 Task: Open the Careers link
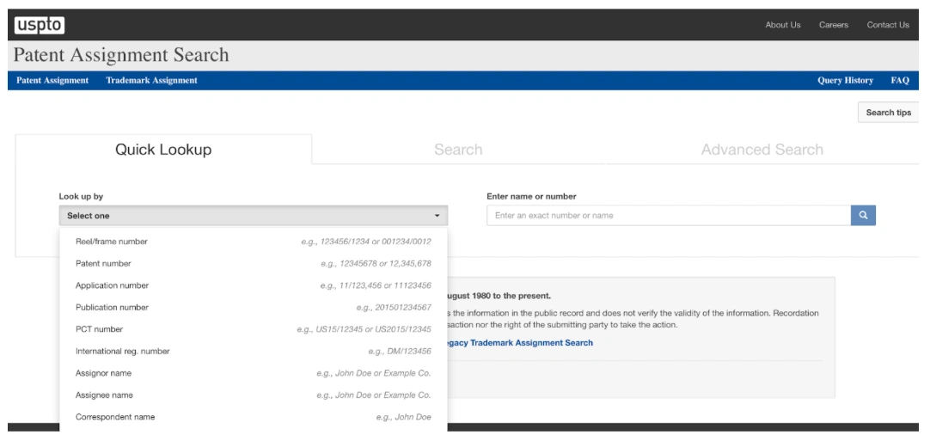click(834, 25)
